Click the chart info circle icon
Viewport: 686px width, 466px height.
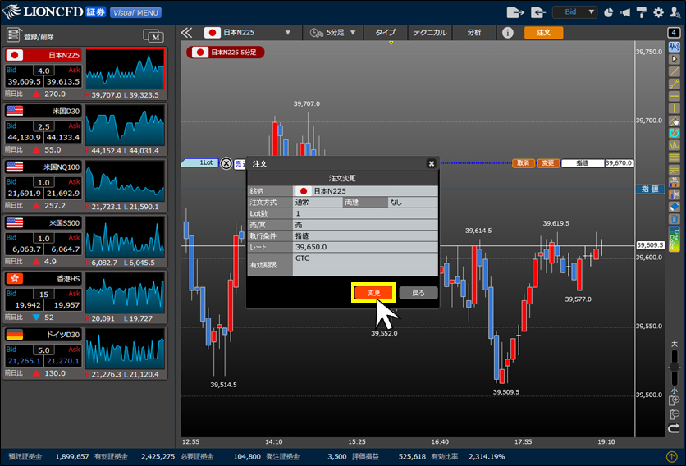(x=508, y=33)
